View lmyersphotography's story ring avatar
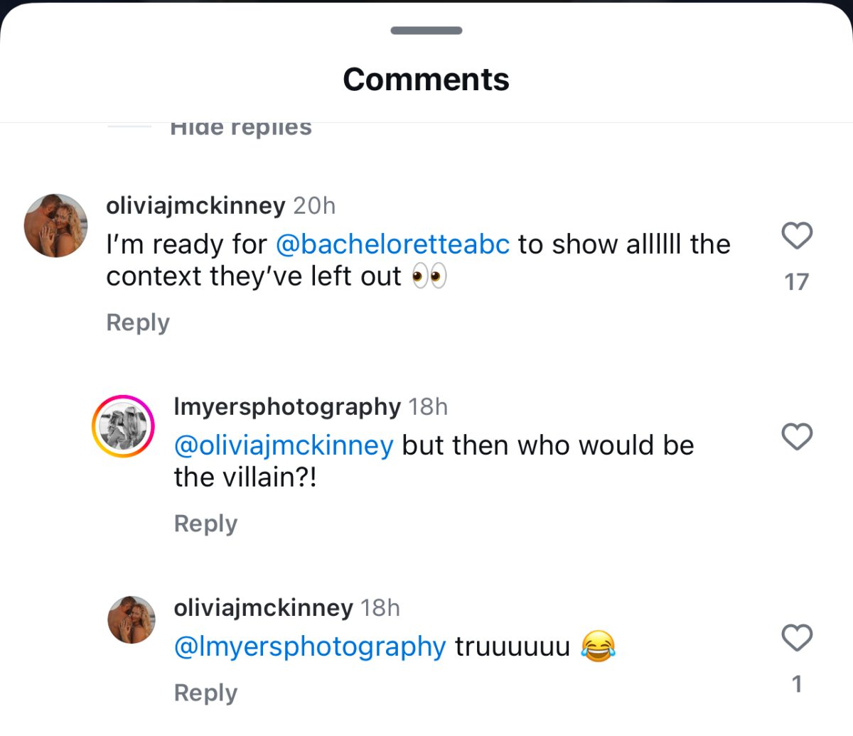Screen dimensions: 853x736 coord(123,426)
